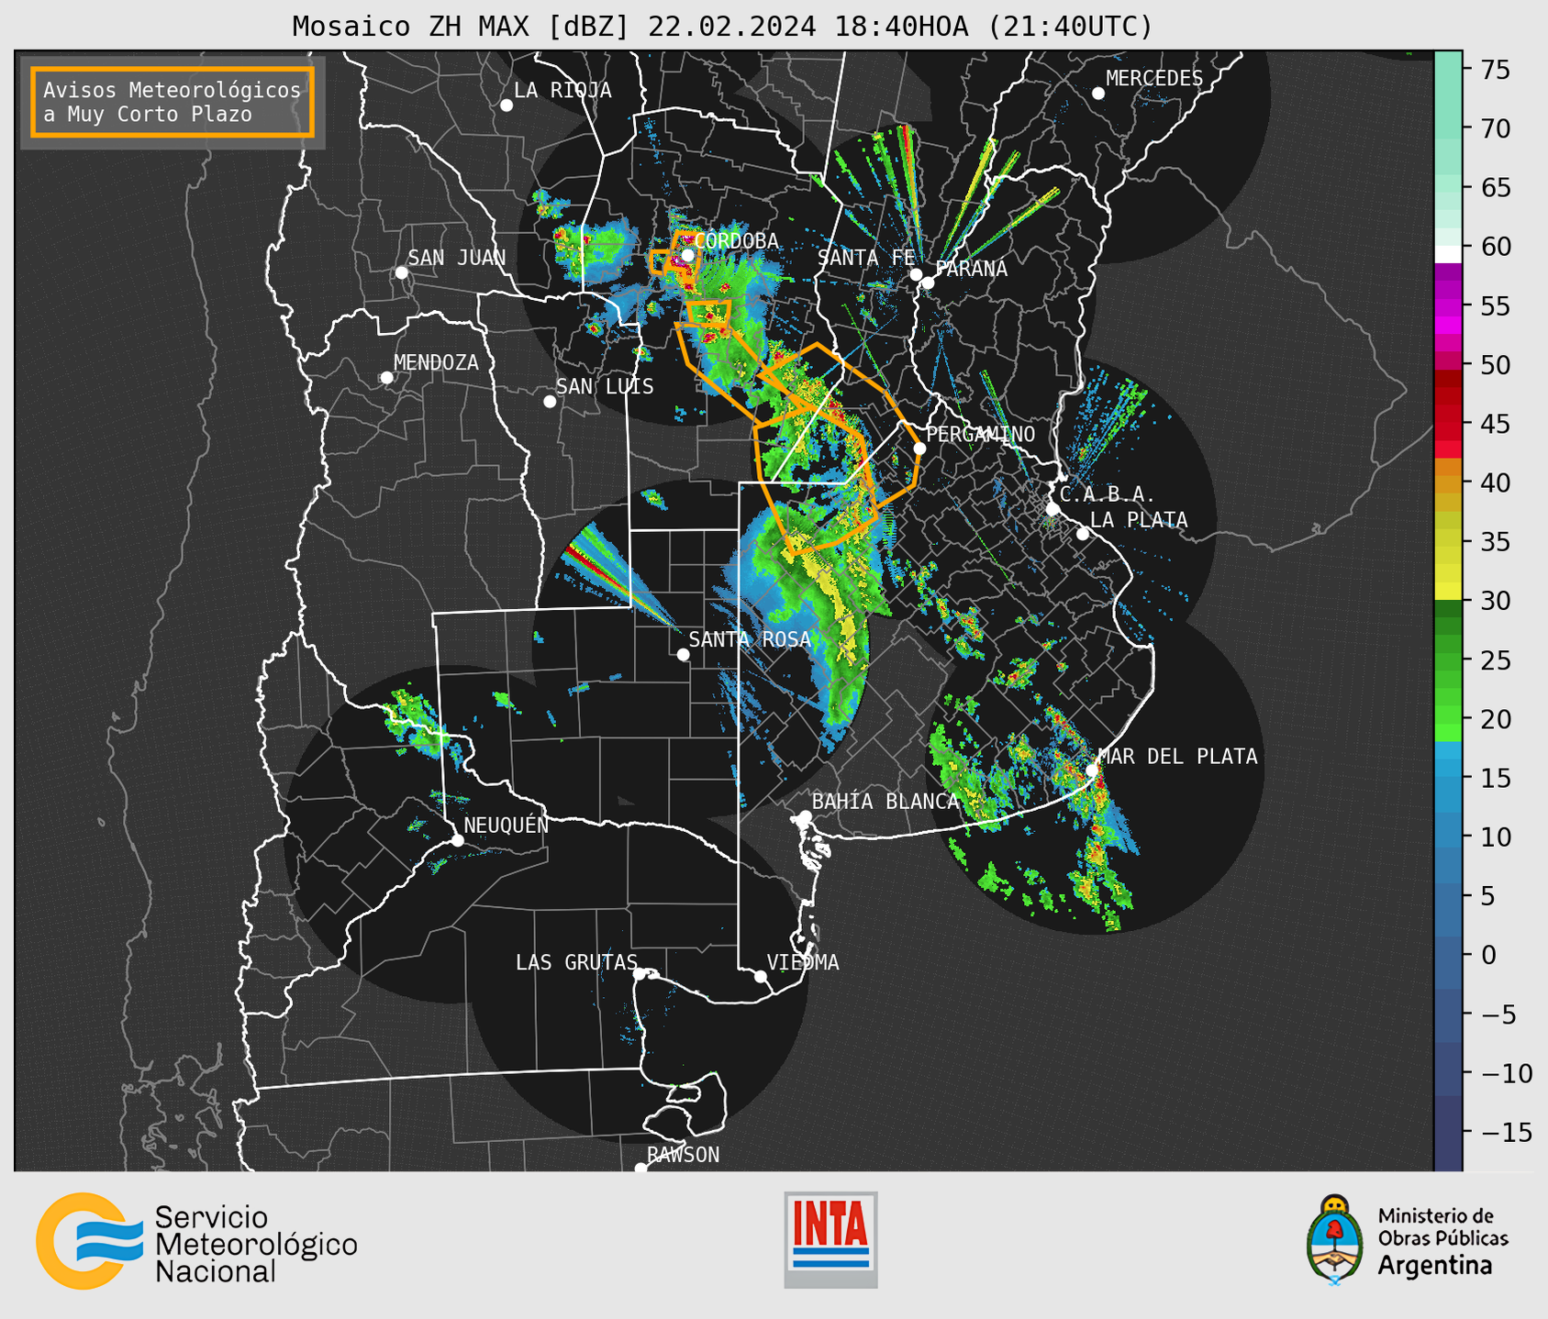Click the 20 value on the scale

click(1496, 719)
